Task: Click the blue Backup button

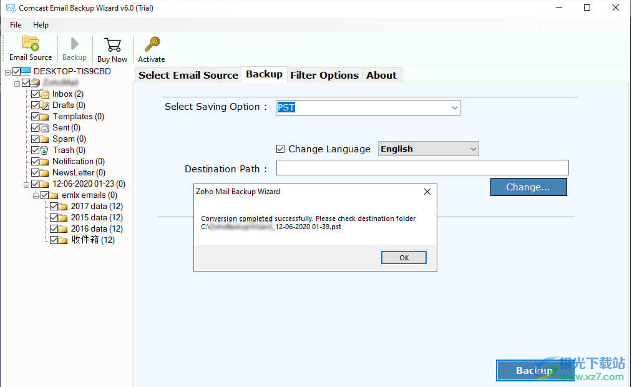Action: (535, 371)
